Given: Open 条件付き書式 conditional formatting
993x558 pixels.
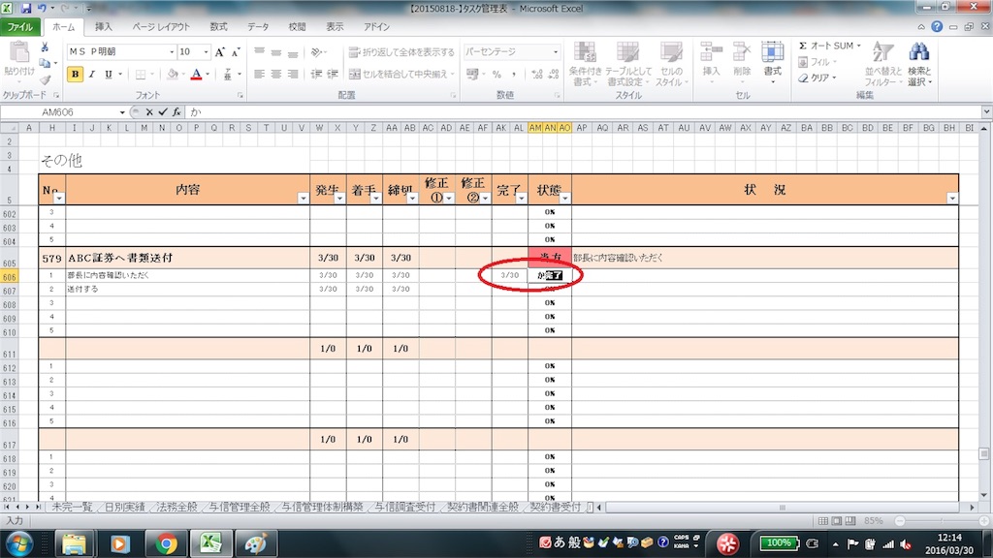Looking at the screenshot, I should click(584, 64).
